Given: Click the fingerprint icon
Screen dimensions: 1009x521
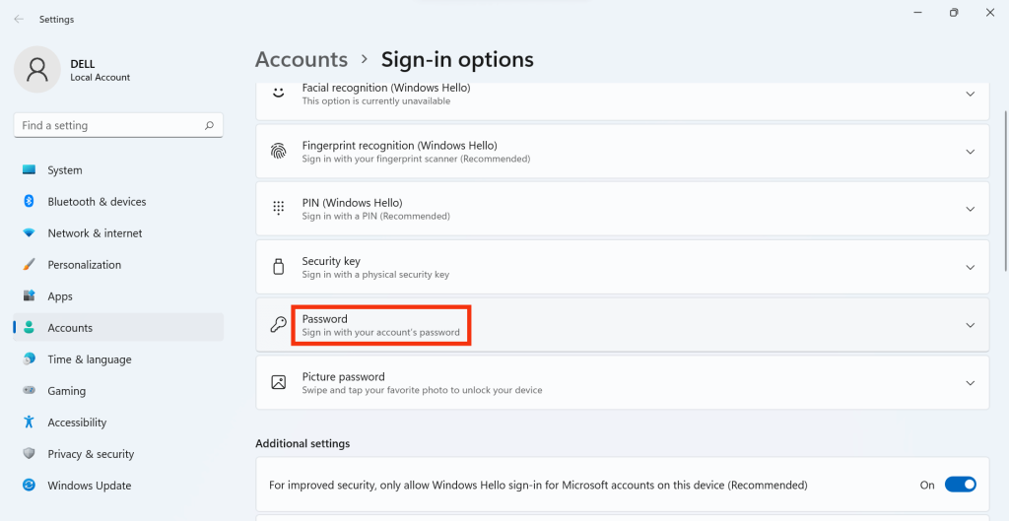Looking at the screenshot, I should [x=278, y=152].
